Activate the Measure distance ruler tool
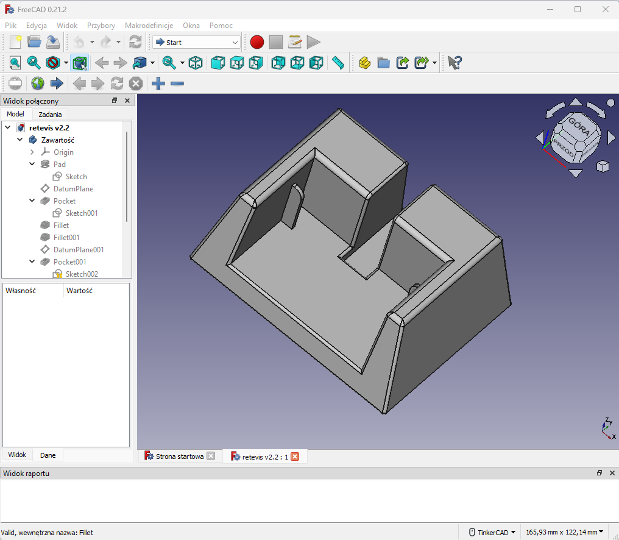The width and height of the screenshot is (619, 540). 338,63
